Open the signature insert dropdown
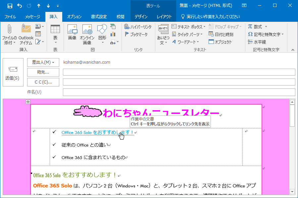This screenshot has width=298, height=198. [39, 42]
